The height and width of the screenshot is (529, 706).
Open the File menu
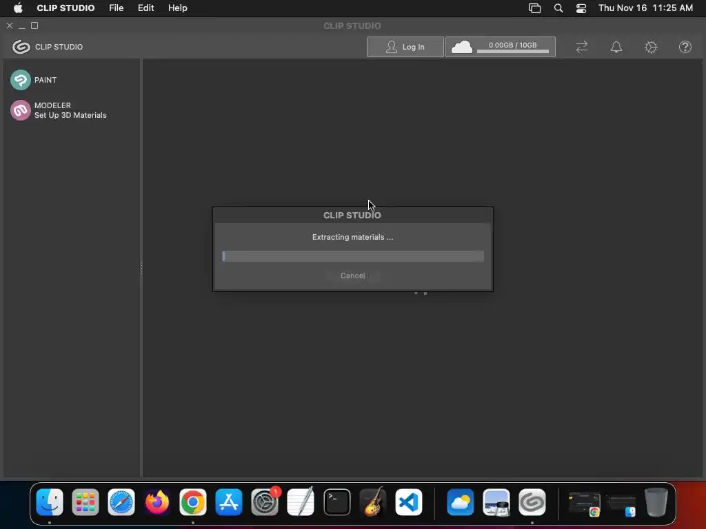pyautogui.click(x=116, y=8)
